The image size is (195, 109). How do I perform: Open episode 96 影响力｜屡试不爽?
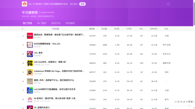point(55,98)
